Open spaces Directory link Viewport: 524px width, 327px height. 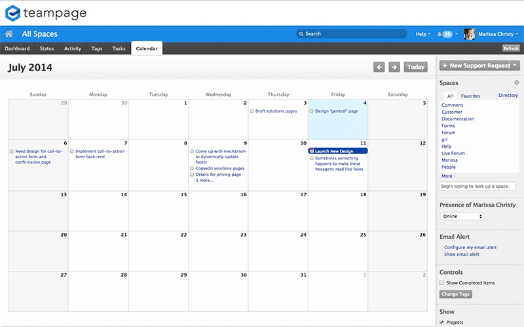(508, 95)
